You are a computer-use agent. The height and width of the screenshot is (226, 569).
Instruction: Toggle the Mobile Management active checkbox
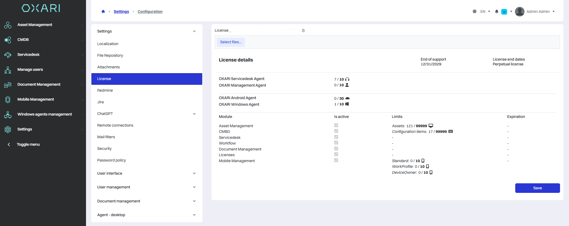click(336, 160)
